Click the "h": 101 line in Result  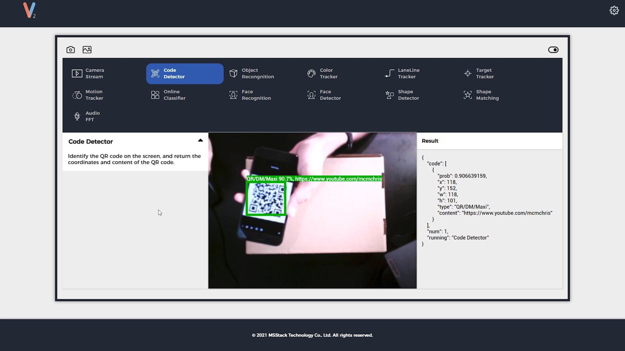pos(447,201)
